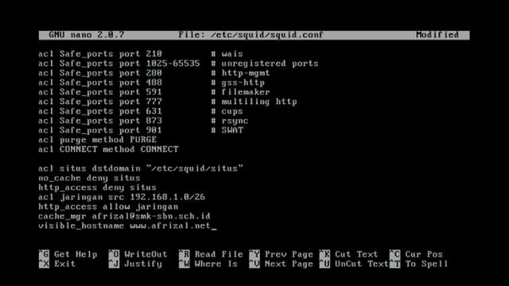509x286 pixels.
Task: Select the ^J Justify shortcut
Action: point(136,264)
